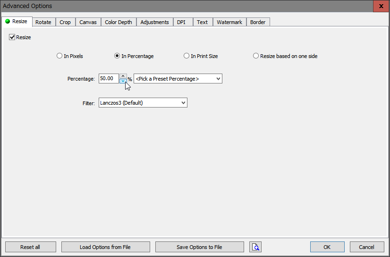Uncheck the Resize checkbox

coord(12,37)
